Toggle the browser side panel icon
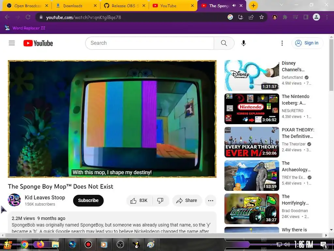 coord(306,17)
